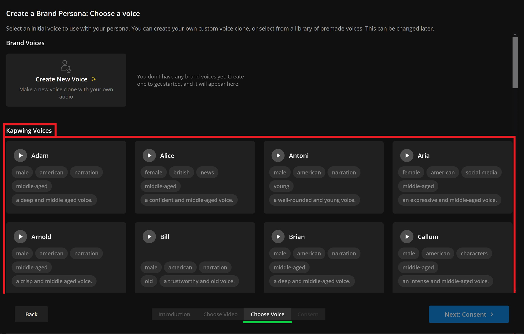Play the Bill voice preview
Image resolution: width=524 pixels, height=334 pixels.
pyautogui.click(x=149, y=237)
